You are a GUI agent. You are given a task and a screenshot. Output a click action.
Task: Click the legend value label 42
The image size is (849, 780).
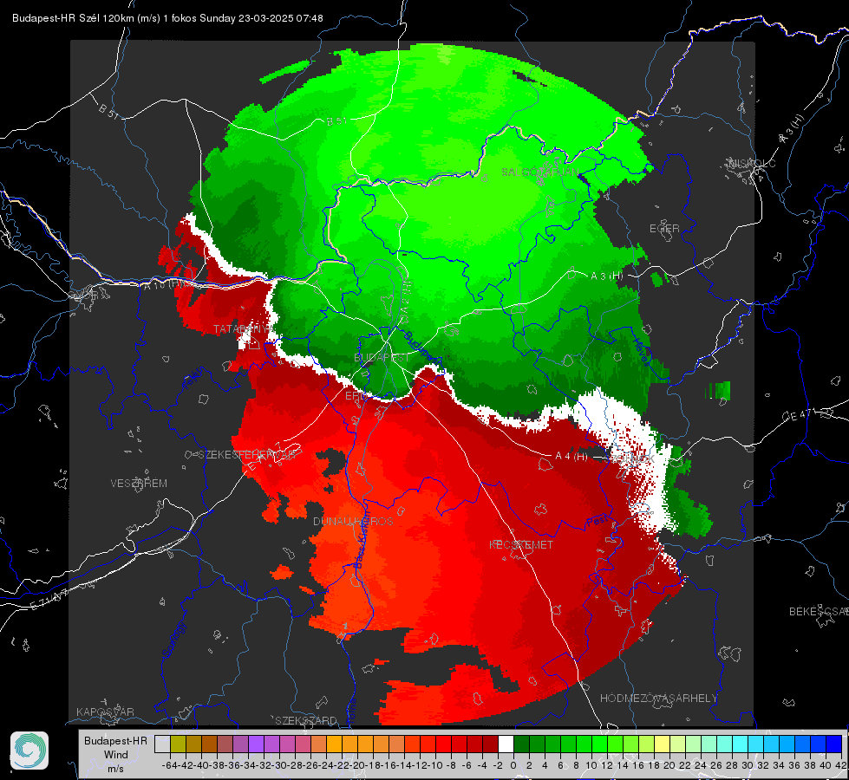(841, 765)
